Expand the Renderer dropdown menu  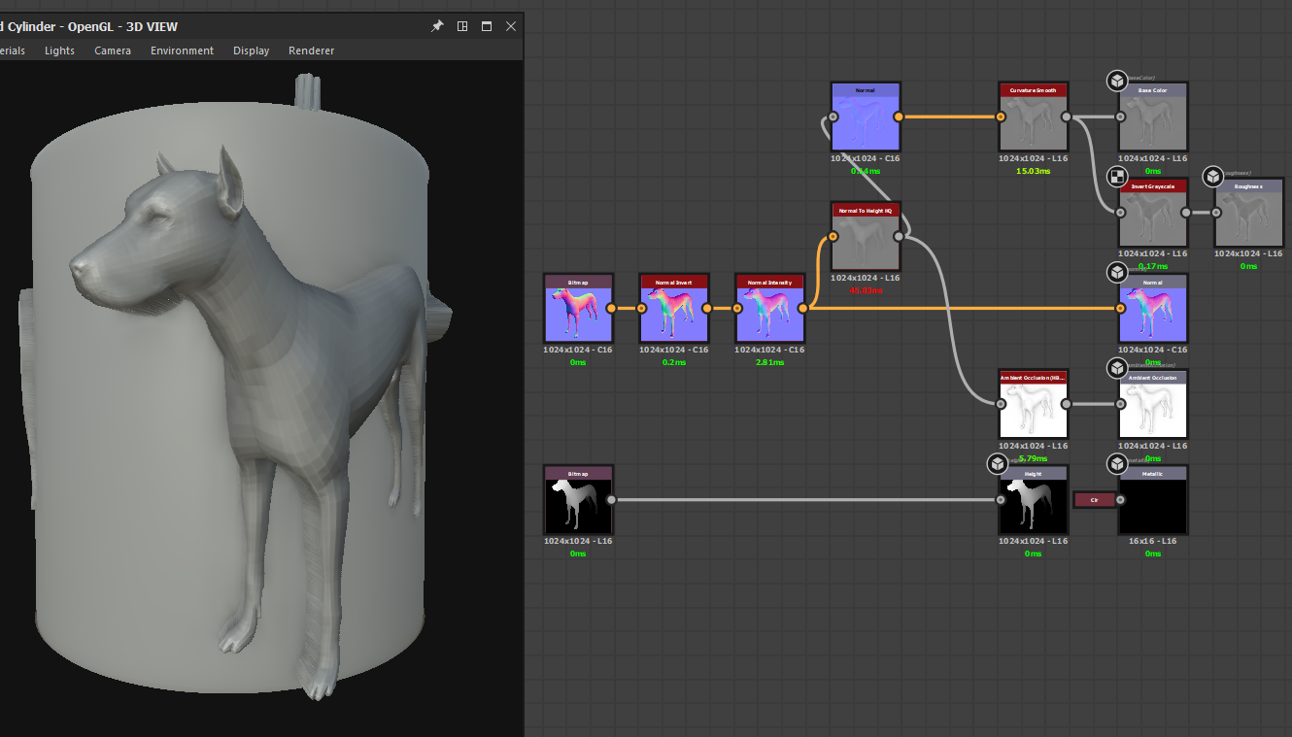[x=311, y=50]
